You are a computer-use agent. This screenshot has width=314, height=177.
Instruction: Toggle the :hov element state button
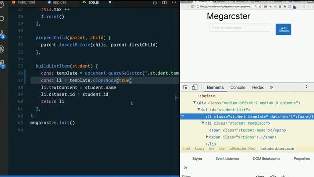(260, 176)
